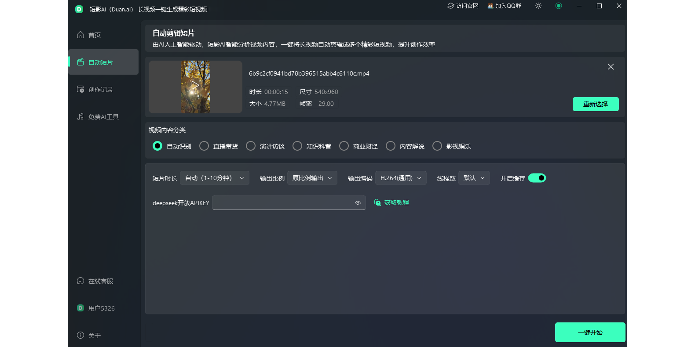Screen dimensions: 695x347
Task: Select the 直播带货 radio button
Action: (x=204, y=146)
